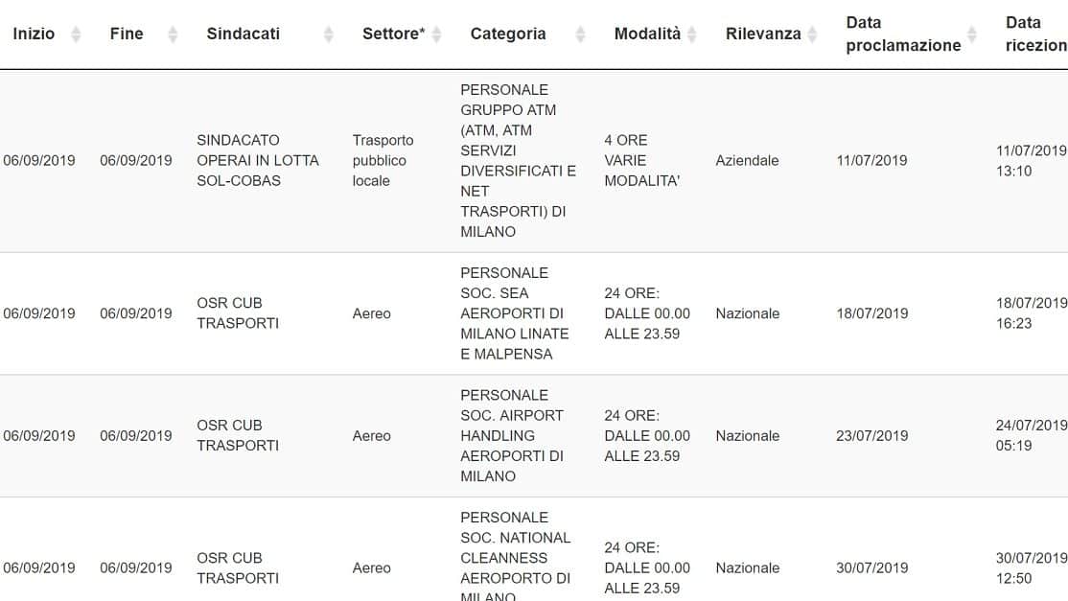Click sort arrows icon beside Categoria
The image size is (1068, 601).
pos(580,35)
